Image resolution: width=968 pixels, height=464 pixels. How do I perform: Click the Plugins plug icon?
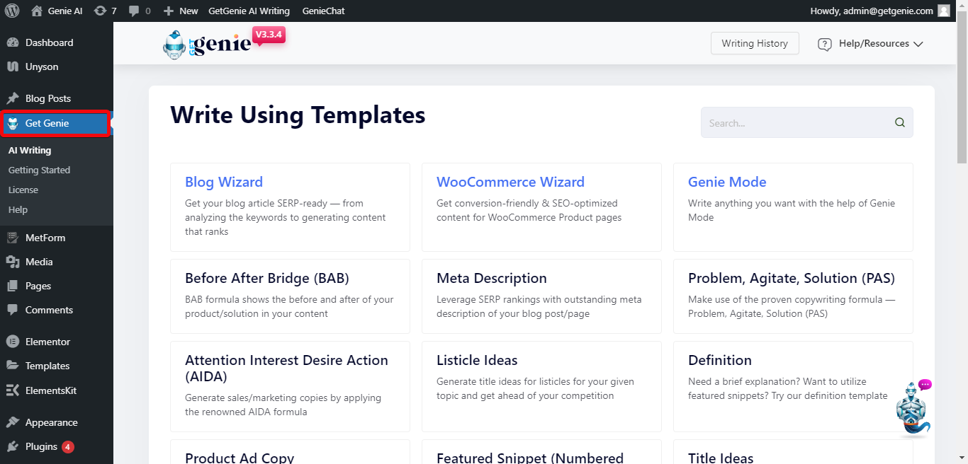coord(13,446)
